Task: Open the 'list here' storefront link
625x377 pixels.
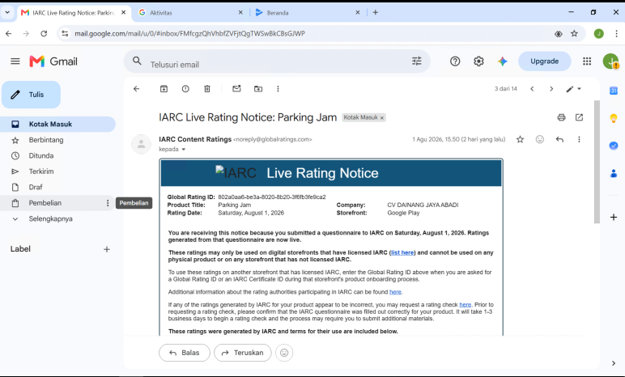Action: click(402, 252)
